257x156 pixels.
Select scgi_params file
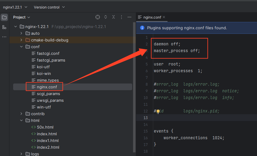tap(48, 94)
